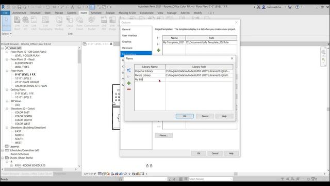Click the DWF Markup ribbon icon
Screen dimensions: 330x186
point(59,23)
